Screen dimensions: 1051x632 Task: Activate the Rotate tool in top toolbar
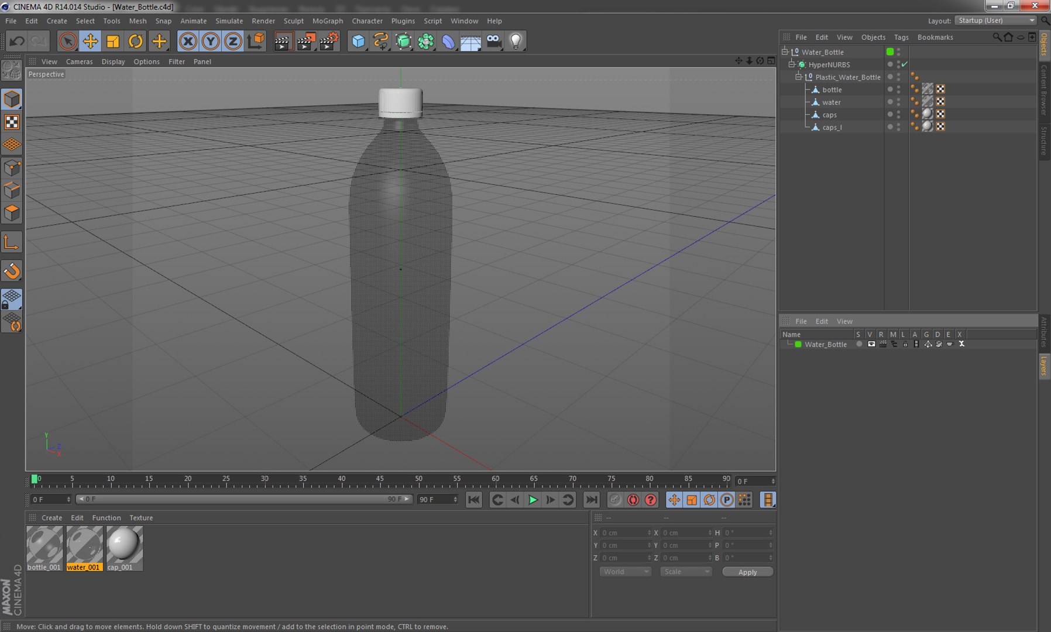[136, 41]
